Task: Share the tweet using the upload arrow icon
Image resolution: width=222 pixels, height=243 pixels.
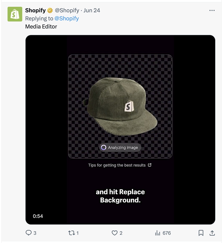Action: (x=212, y=233)
